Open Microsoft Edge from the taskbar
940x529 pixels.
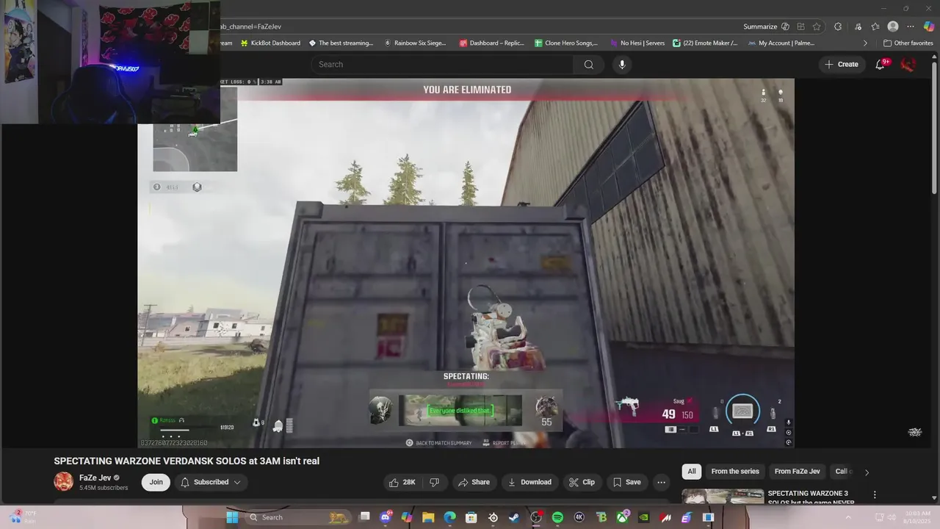(x=450, y=517)
